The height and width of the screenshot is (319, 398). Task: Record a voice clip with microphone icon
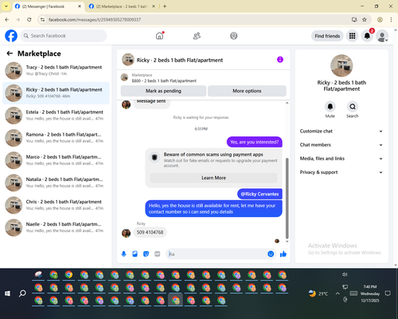point(123,254)
